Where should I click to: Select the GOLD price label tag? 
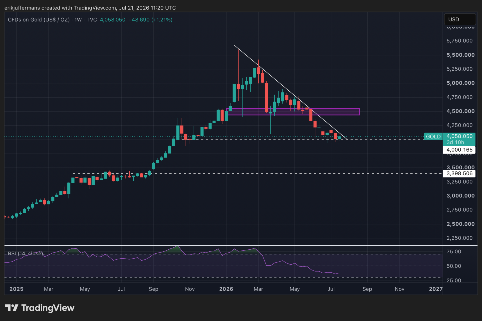point(433,137)
